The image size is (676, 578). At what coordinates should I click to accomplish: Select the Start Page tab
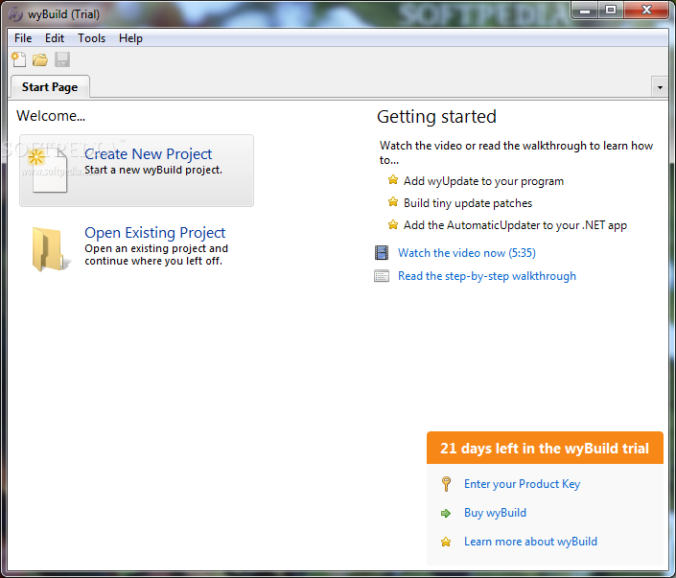coord(50,86)
